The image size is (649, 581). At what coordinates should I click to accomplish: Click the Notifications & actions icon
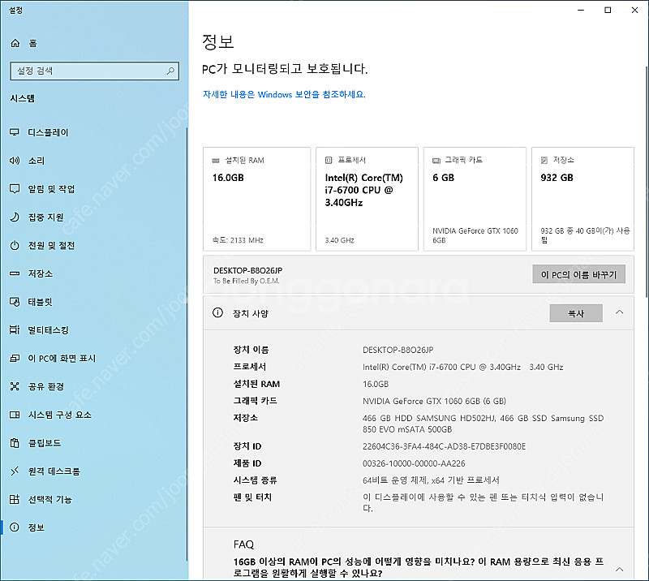15,189
